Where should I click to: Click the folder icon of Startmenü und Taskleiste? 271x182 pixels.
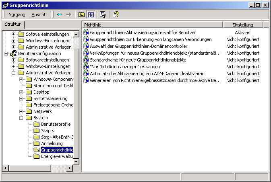[x=29, y=86]
